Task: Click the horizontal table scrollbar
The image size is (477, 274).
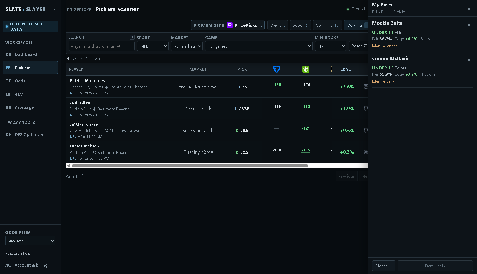Action: tap(190, 166)
